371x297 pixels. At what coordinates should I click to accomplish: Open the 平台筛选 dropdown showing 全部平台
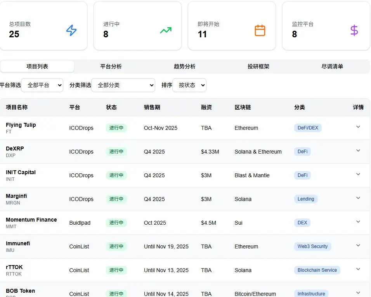click(x=42, y=85)
